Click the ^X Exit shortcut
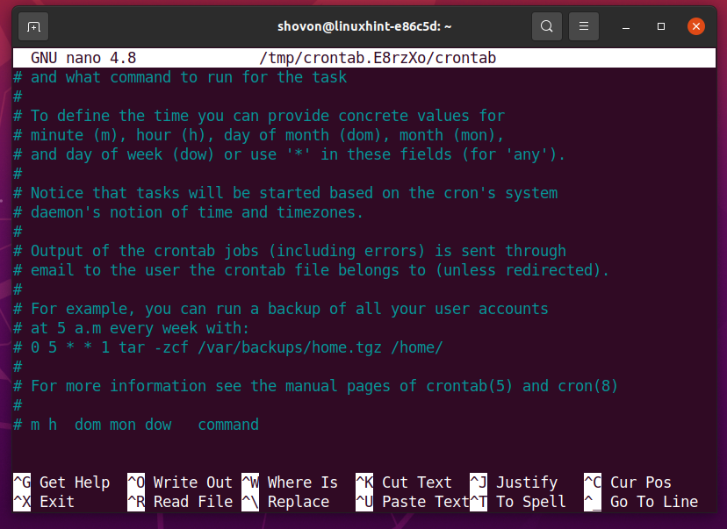The height and width of the screenshot is (529, 727). click(x=44, y=502)
